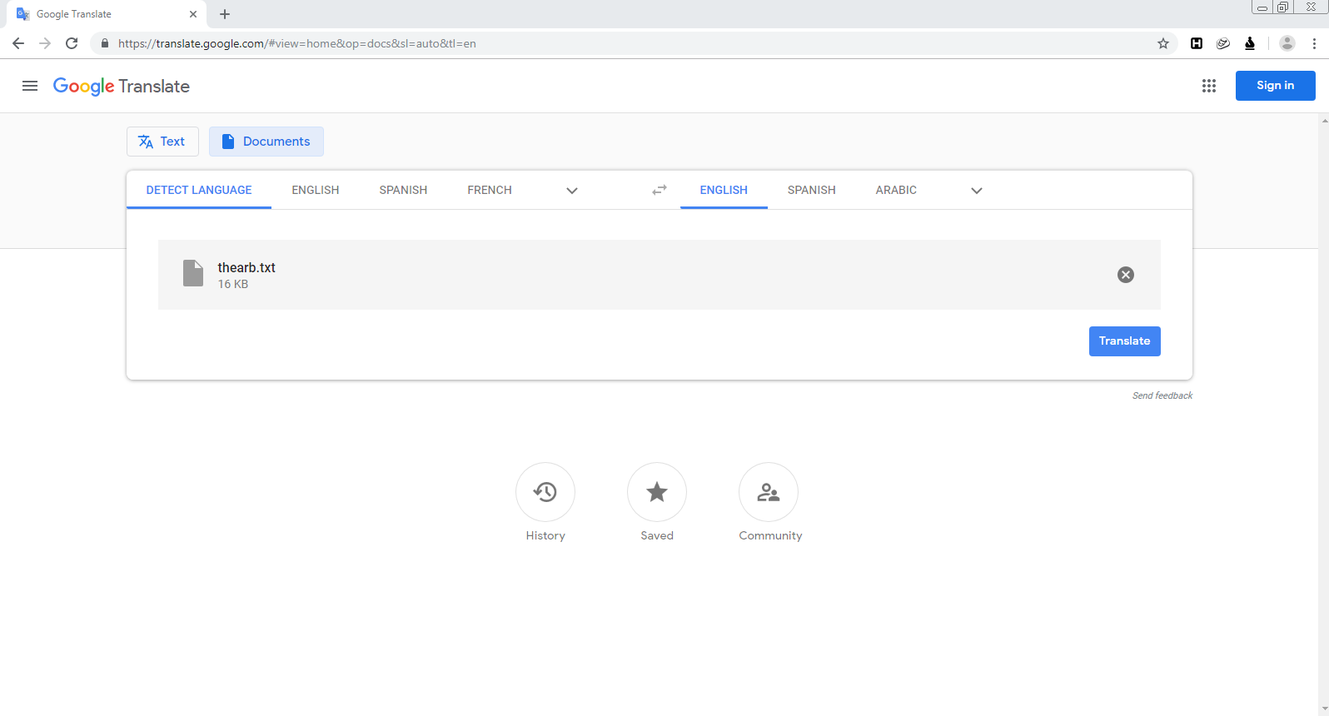Select the Google Translate browser tab

click(x=107, y=14)
